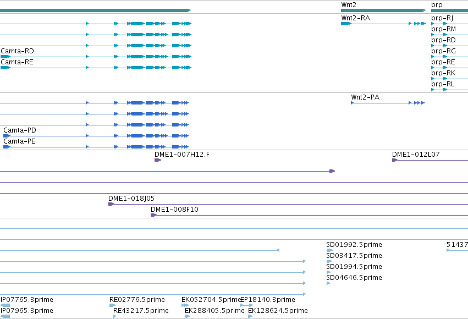Click the Wnt2 gene name label

coord(348,5)
